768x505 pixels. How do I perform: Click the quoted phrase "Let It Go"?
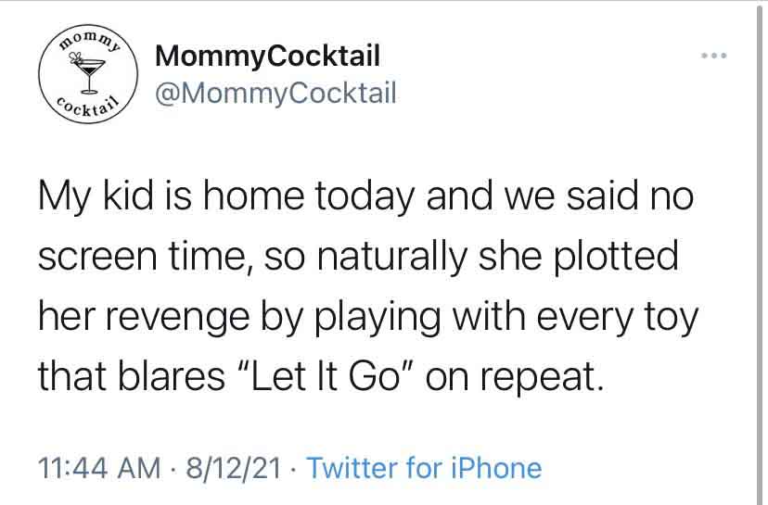click(324, 377)
